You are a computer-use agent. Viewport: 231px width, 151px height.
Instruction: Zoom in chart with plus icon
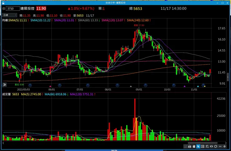click(224, 146)
